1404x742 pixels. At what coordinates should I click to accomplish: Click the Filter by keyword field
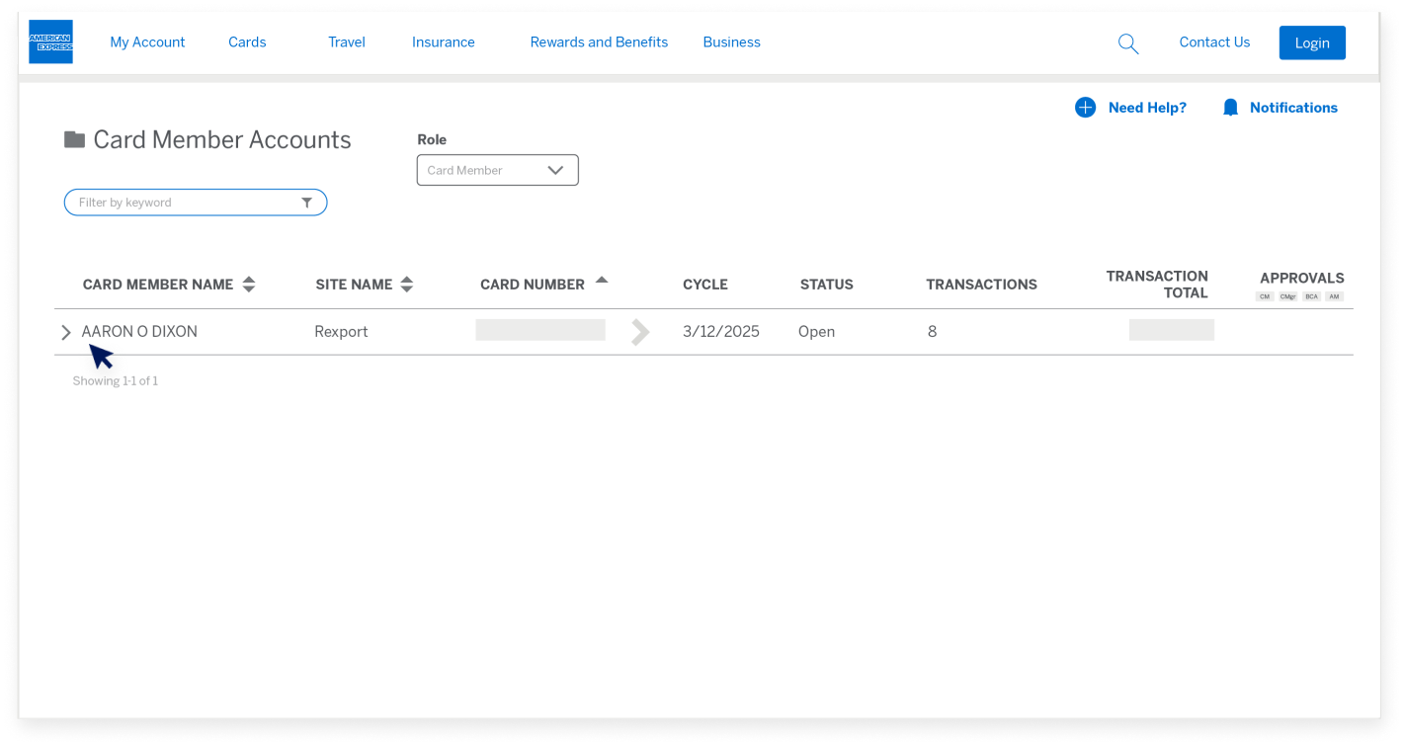click(x=183, y=203)
